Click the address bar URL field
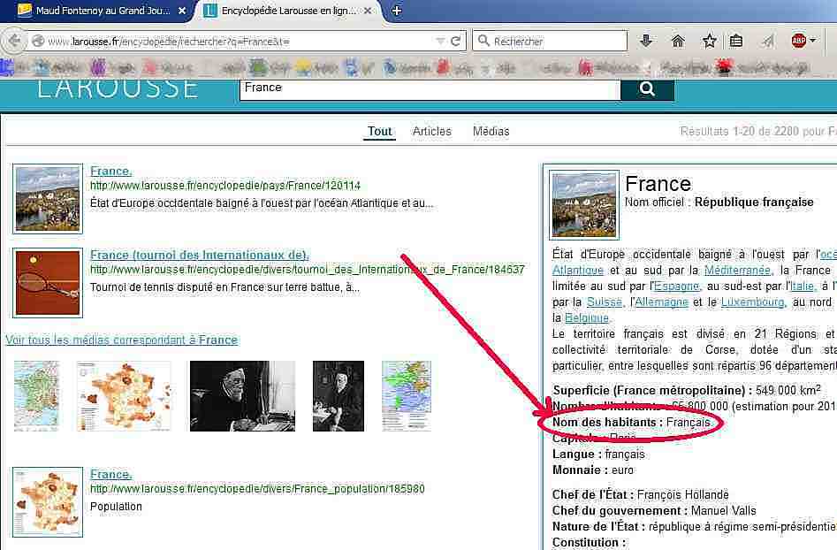 240,41
